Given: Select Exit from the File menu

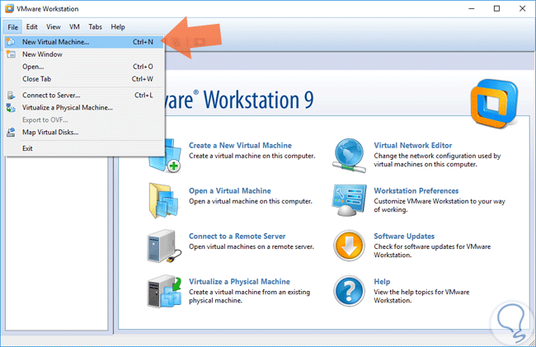Looking at the screenshot, I should 84,148.
